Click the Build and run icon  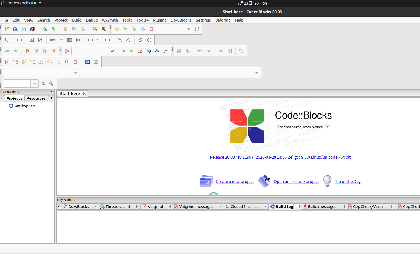[x=134, y=29]
